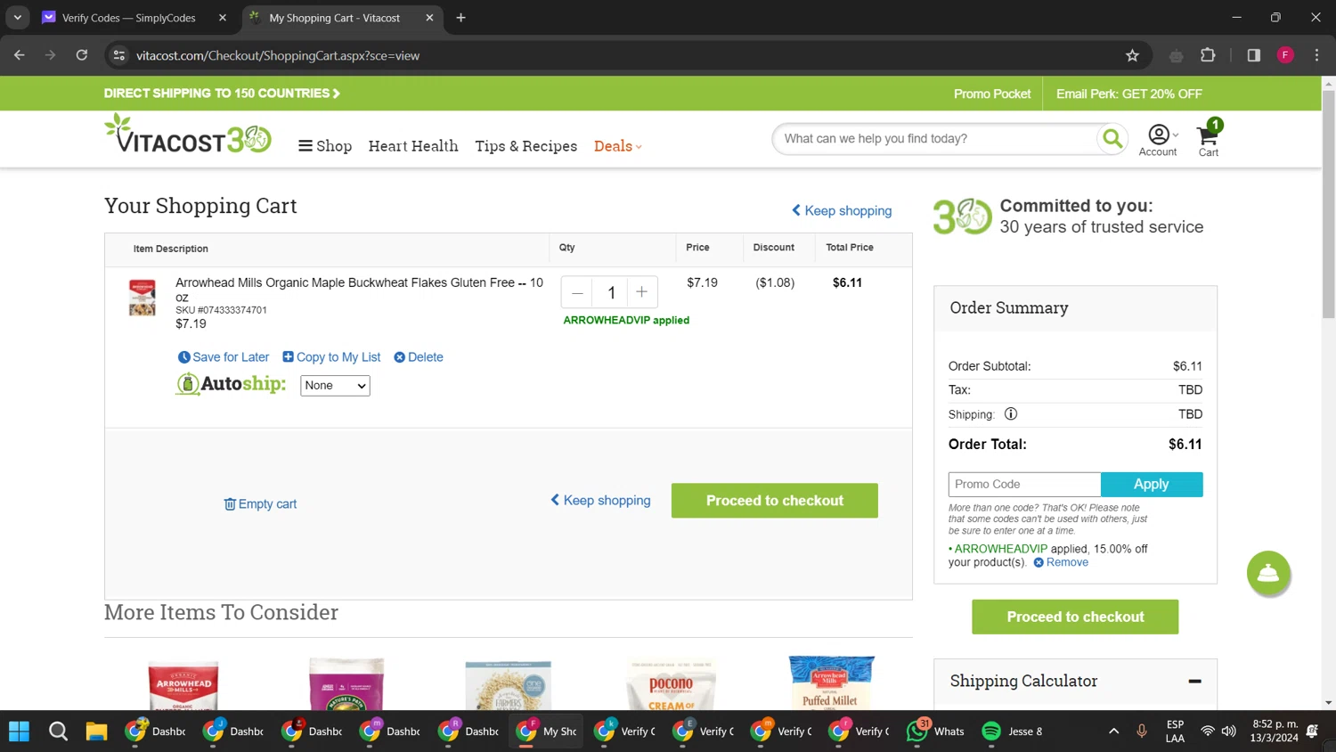The image size is (1336, 752).
Task: Switch to Verify Codes — SimplyCodes tab
Action: click(x=127, y=18)
